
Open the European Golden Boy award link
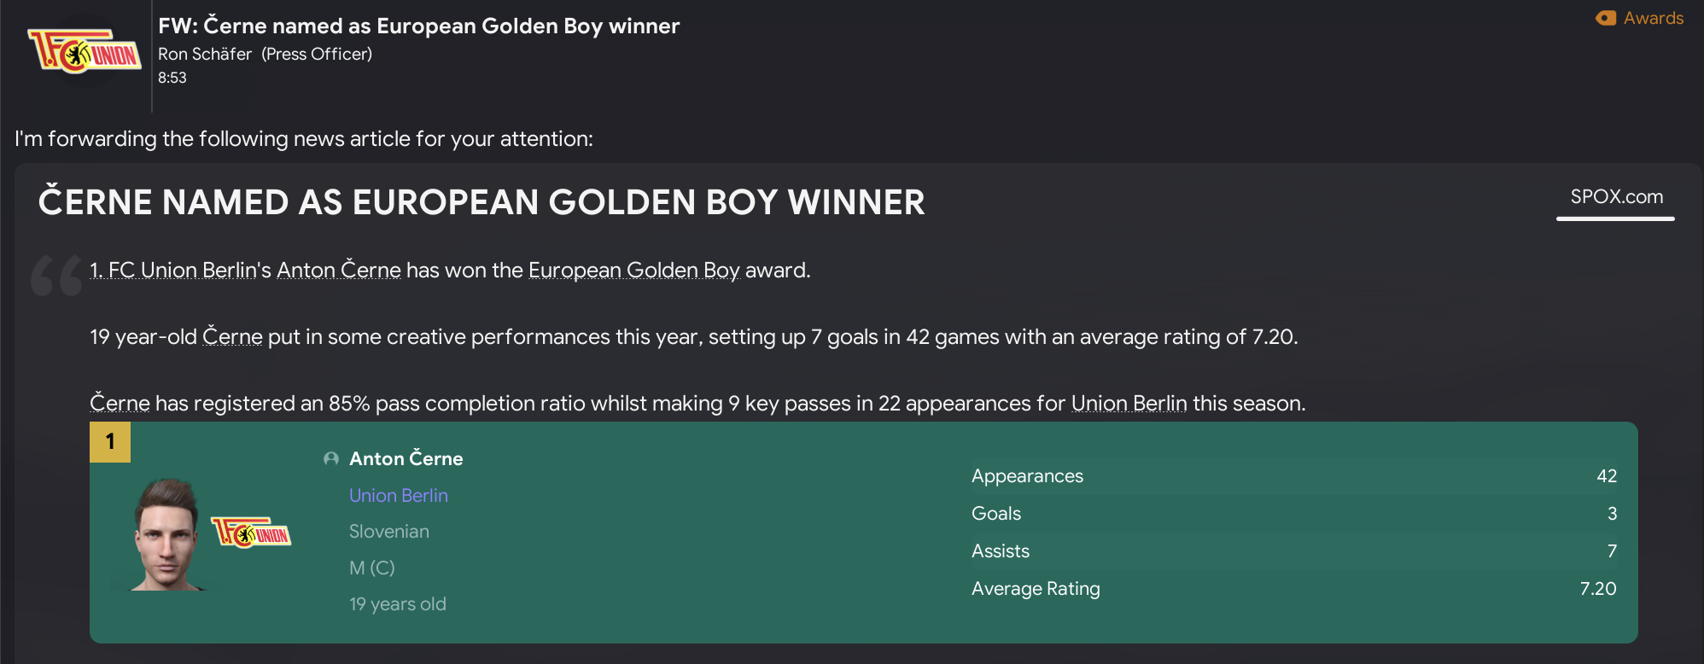[633, 271]
